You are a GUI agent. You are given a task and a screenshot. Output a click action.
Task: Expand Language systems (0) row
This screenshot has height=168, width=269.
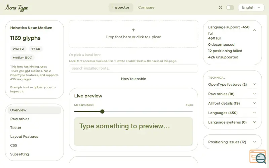click(232, 122)
